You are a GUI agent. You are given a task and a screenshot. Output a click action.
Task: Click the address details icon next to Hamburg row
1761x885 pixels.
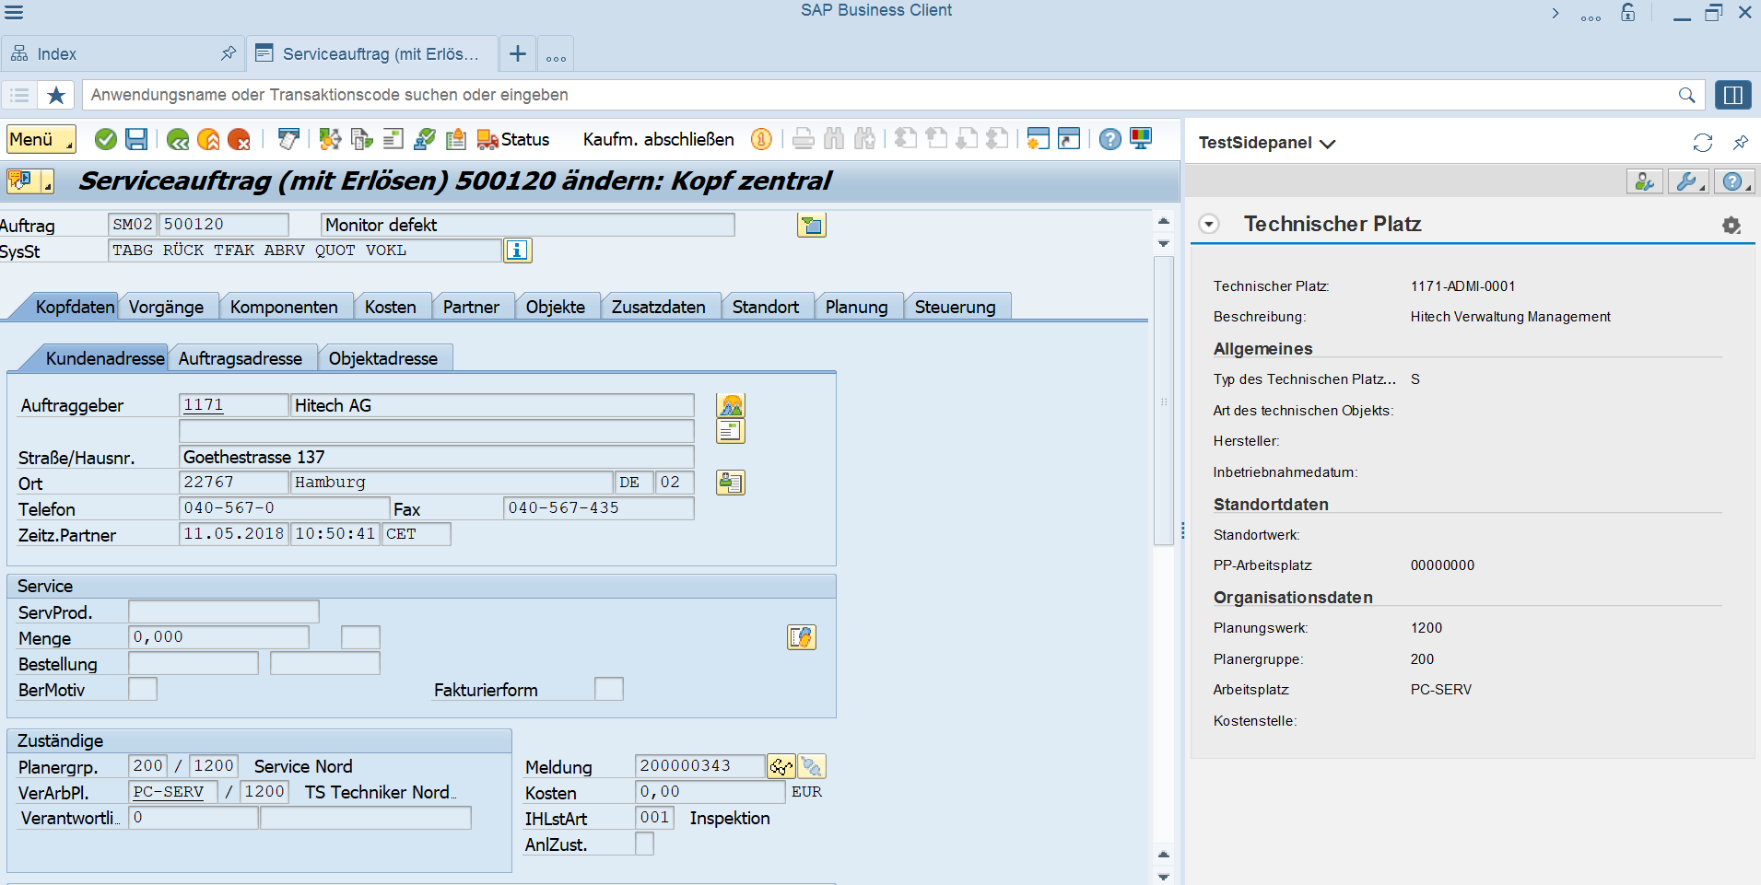(731, 483)
